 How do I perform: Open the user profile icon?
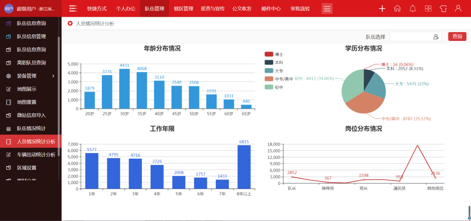458,8
